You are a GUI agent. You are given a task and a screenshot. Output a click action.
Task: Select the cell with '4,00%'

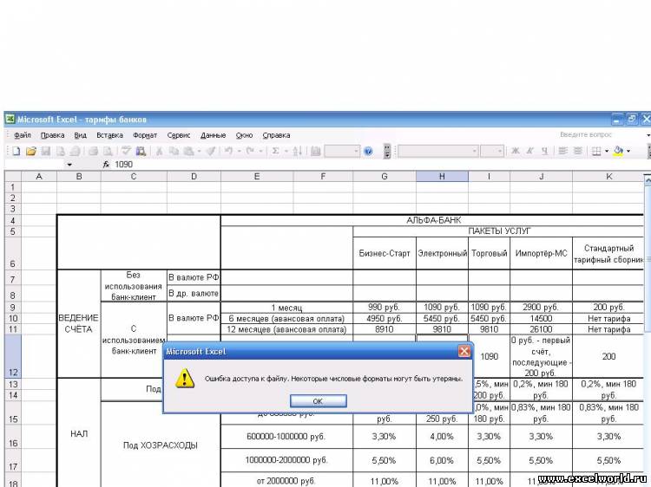point(442,437)
